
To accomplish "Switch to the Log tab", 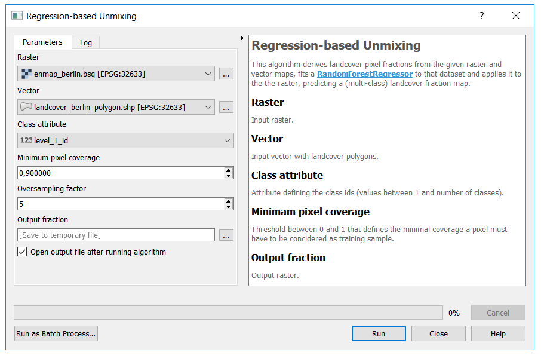I will (86, 42).
